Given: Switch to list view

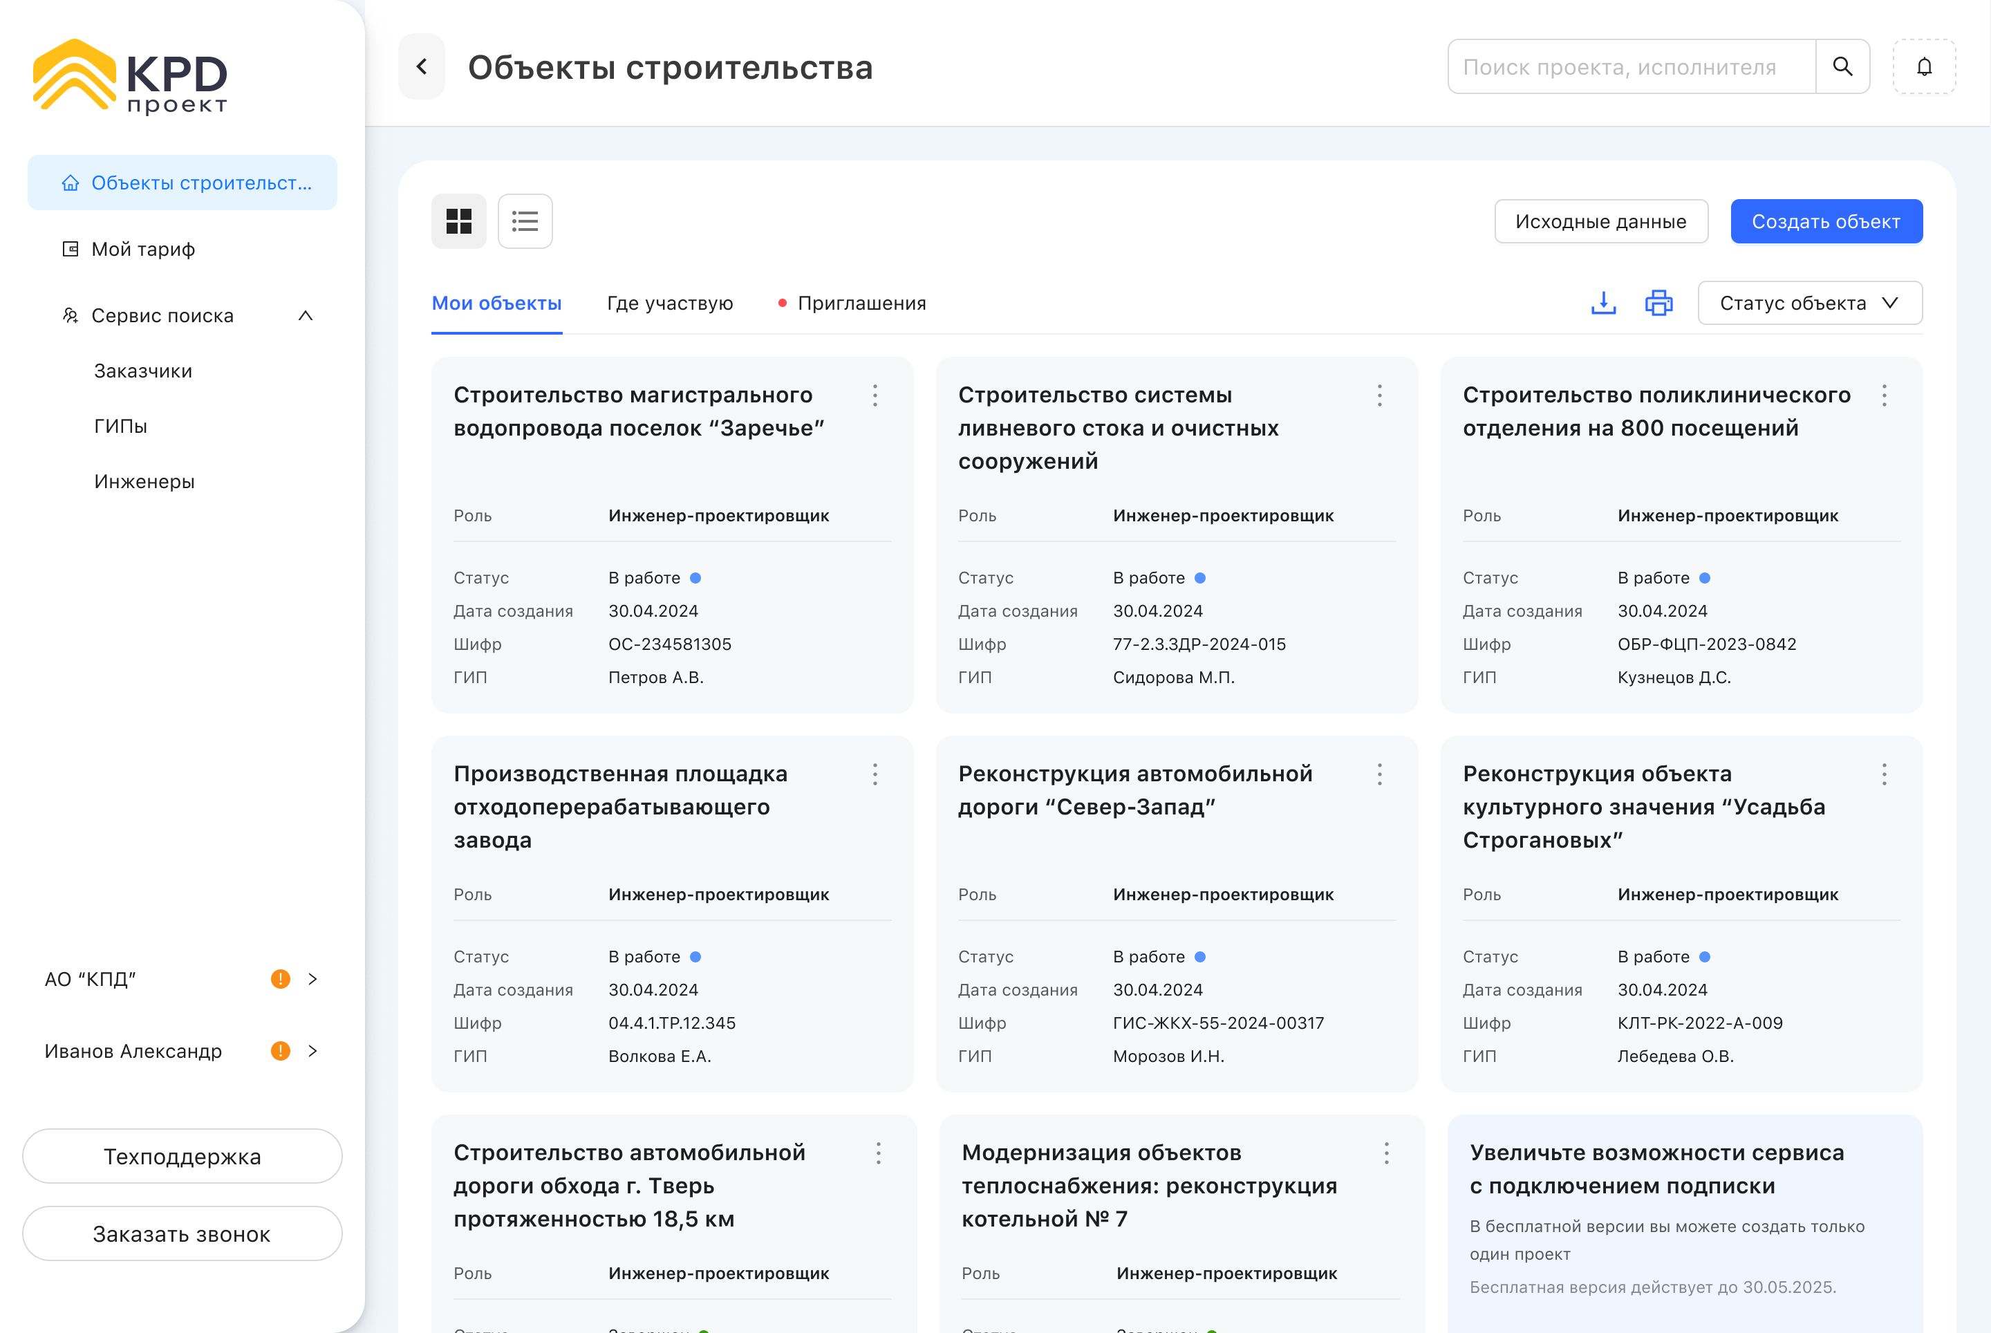Looking at the screenshot, I should point(525,221).
